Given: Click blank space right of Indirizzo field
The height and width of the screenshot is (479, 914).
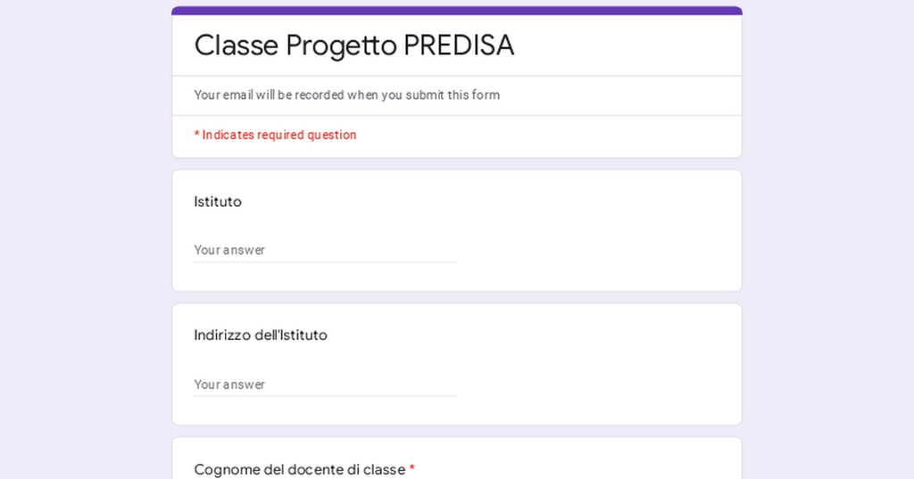Looking at the screenshot, I should [598, 384].
